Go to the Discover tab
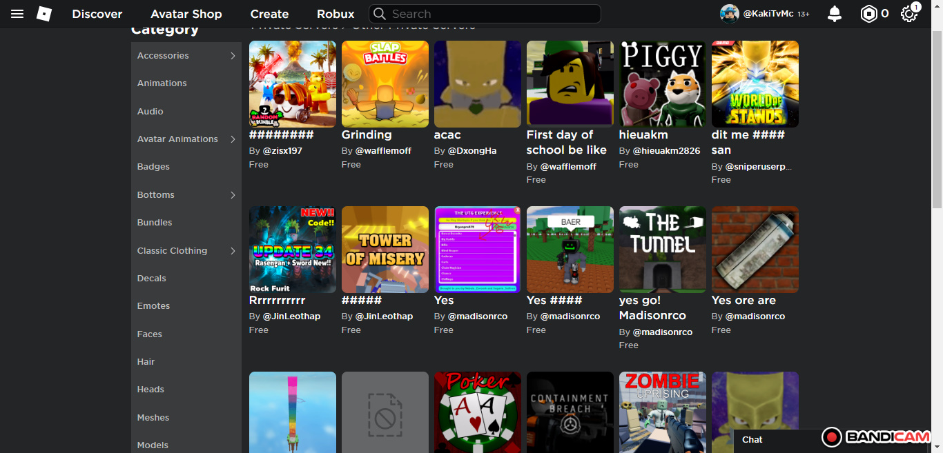Screen dimensions: 943x453 click(97, 14)
